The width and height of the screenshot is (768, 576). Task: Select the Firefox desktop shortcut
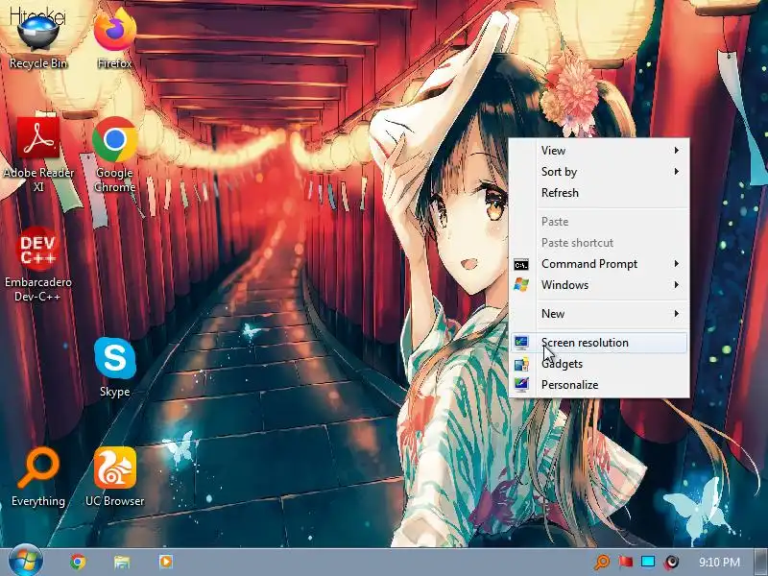pyautogui.click(x=114, y=39)
